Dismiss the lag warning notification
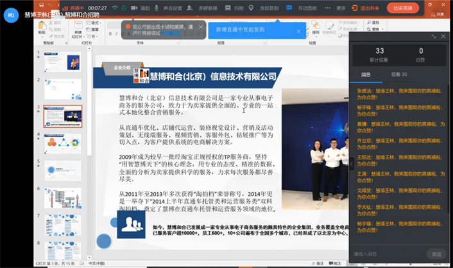Image resolution: width=453 pixels, height=268 pixels. point(201,27)
